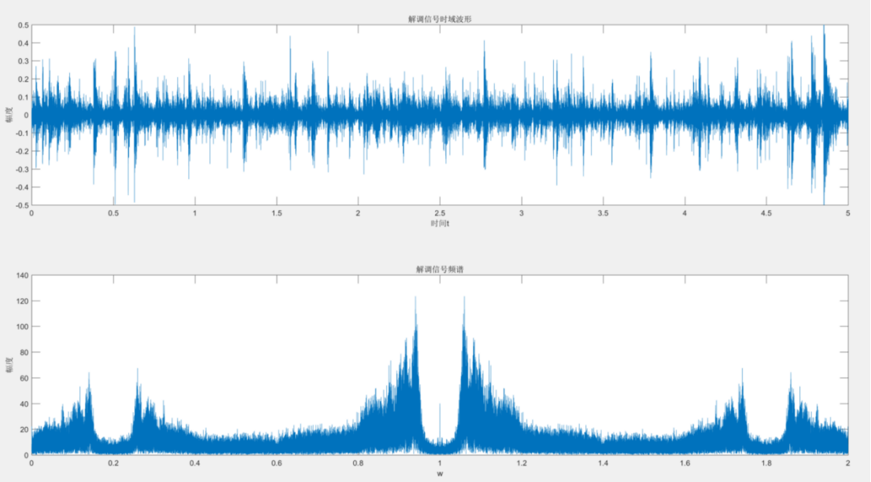Click tick 0.4 on the w axis
This screenshot has width=871, height=482.
click(195, 463)
